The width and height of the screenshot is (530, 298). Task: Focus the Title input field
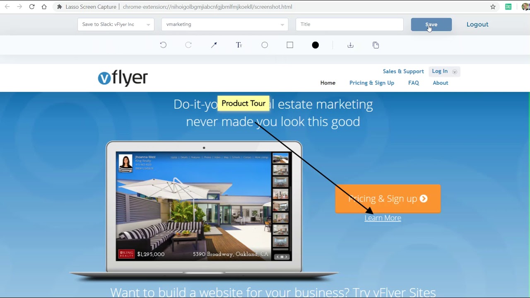[349, 24]
